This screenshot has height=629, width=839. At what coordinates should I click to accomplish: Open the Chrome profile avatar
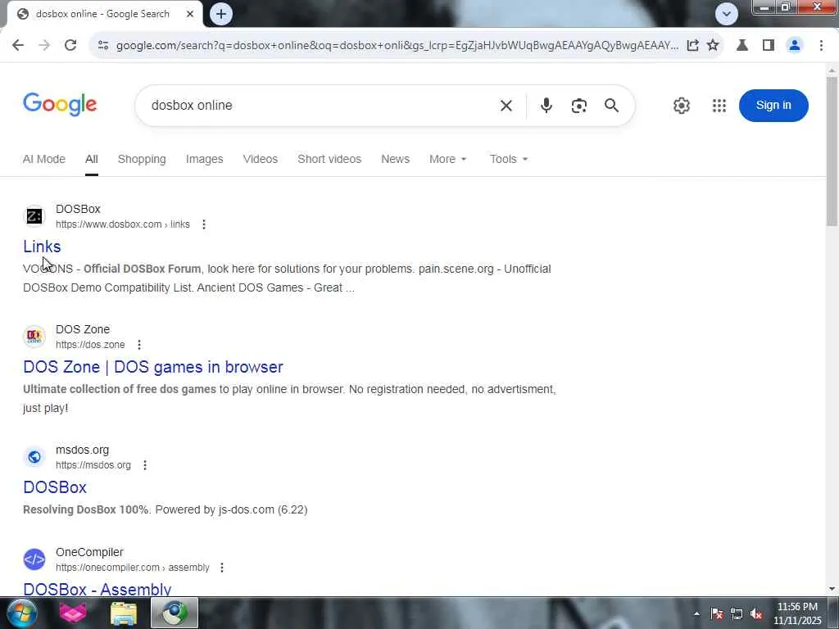pyautogui.click(x=795, y=45)
